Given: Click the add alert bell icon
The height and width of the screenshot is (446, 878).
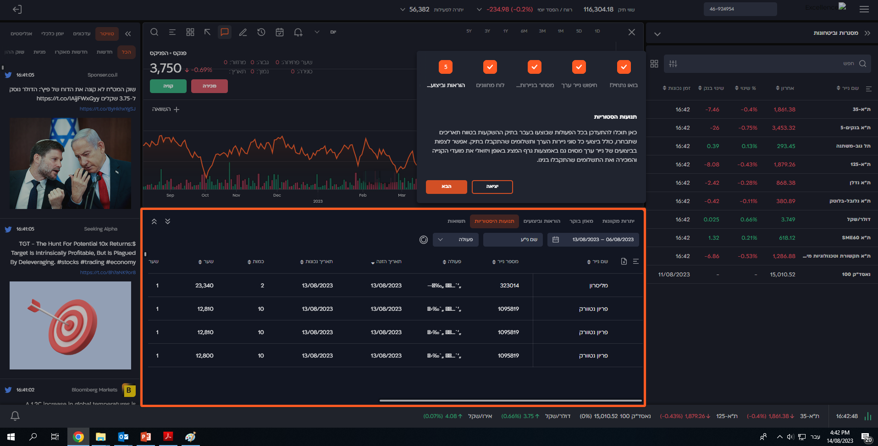Looking at the screenshot, I should click(298, 32).
